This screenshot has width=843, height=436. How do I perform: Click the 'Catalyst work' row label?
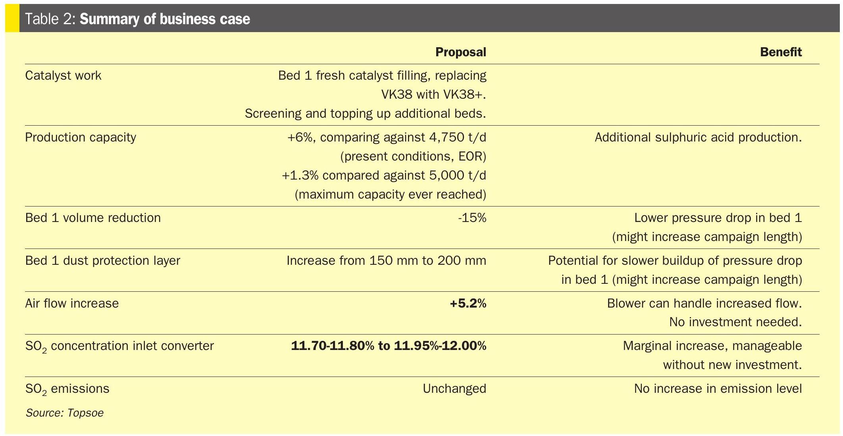click(x=63, y=75)
